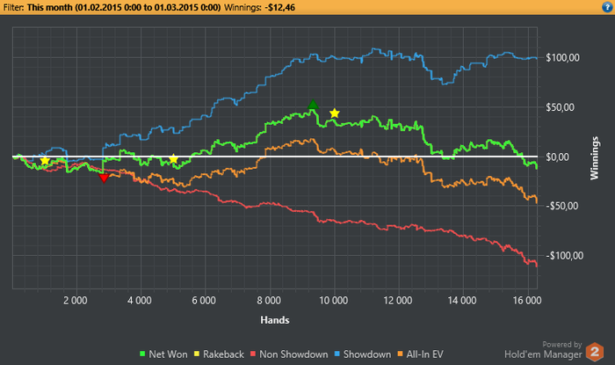The image size is (615, 365).
Task: Click the This month date range filter text
Action: (124, 7)
